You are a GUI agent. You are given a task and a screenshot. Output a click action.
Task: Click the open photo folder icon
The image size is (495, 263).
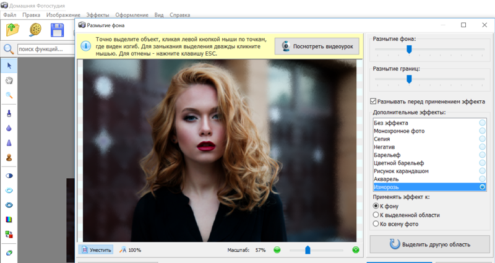click(12, 30)
